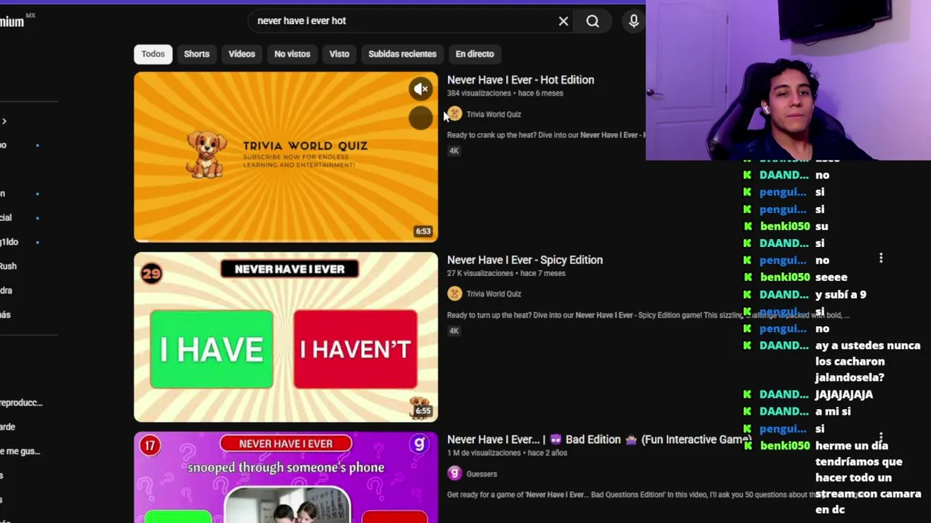Open the Hot Edition video thumbnail
Viewport: 931px width, 523px height.
click(286, 157)
